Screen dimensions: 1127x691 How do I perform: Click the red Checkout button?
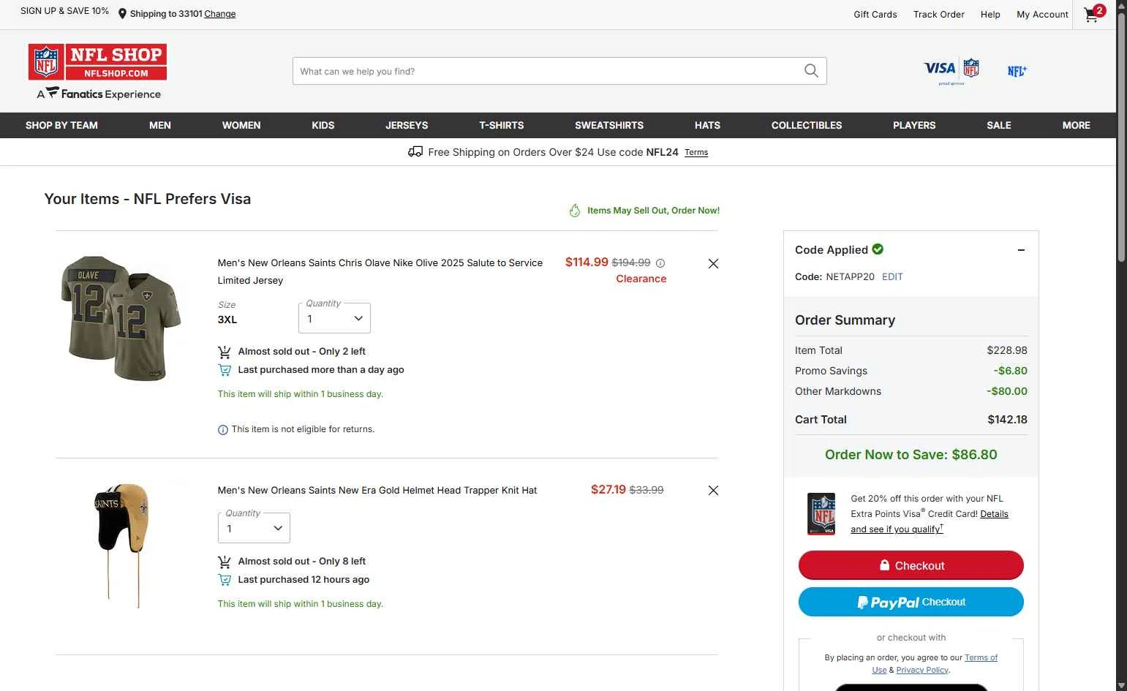pyautogui.click(x=911, y=565)
